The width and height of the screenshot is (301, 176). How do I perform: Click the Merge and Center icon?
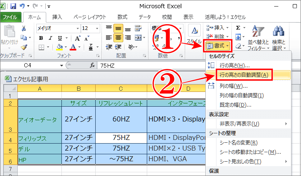coord(138,38)
